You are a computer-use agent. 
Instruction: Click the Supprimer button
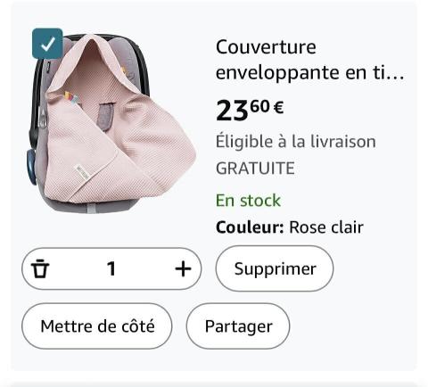[x=275, y=268]
